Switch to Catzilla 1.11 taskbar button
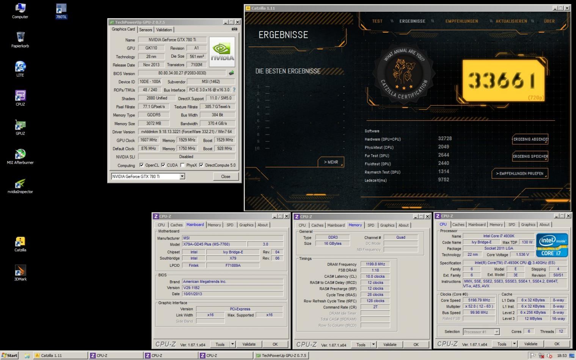 [x=60, y=355]
